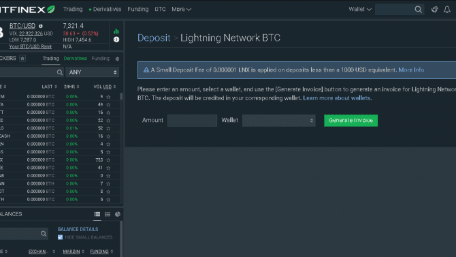Expand the More menu in navigation
Viewport: 456px width, 257px height.
click(x=181, y=10)
